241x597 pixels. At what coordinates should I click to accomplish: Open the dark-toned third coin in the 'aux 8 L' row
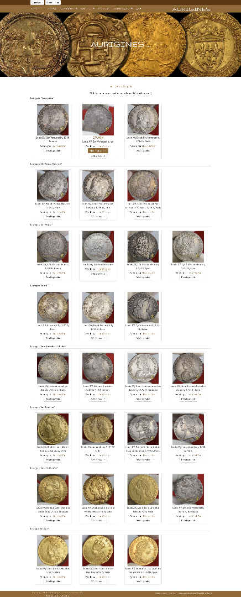pyautogui.click(x=143, y=308)
